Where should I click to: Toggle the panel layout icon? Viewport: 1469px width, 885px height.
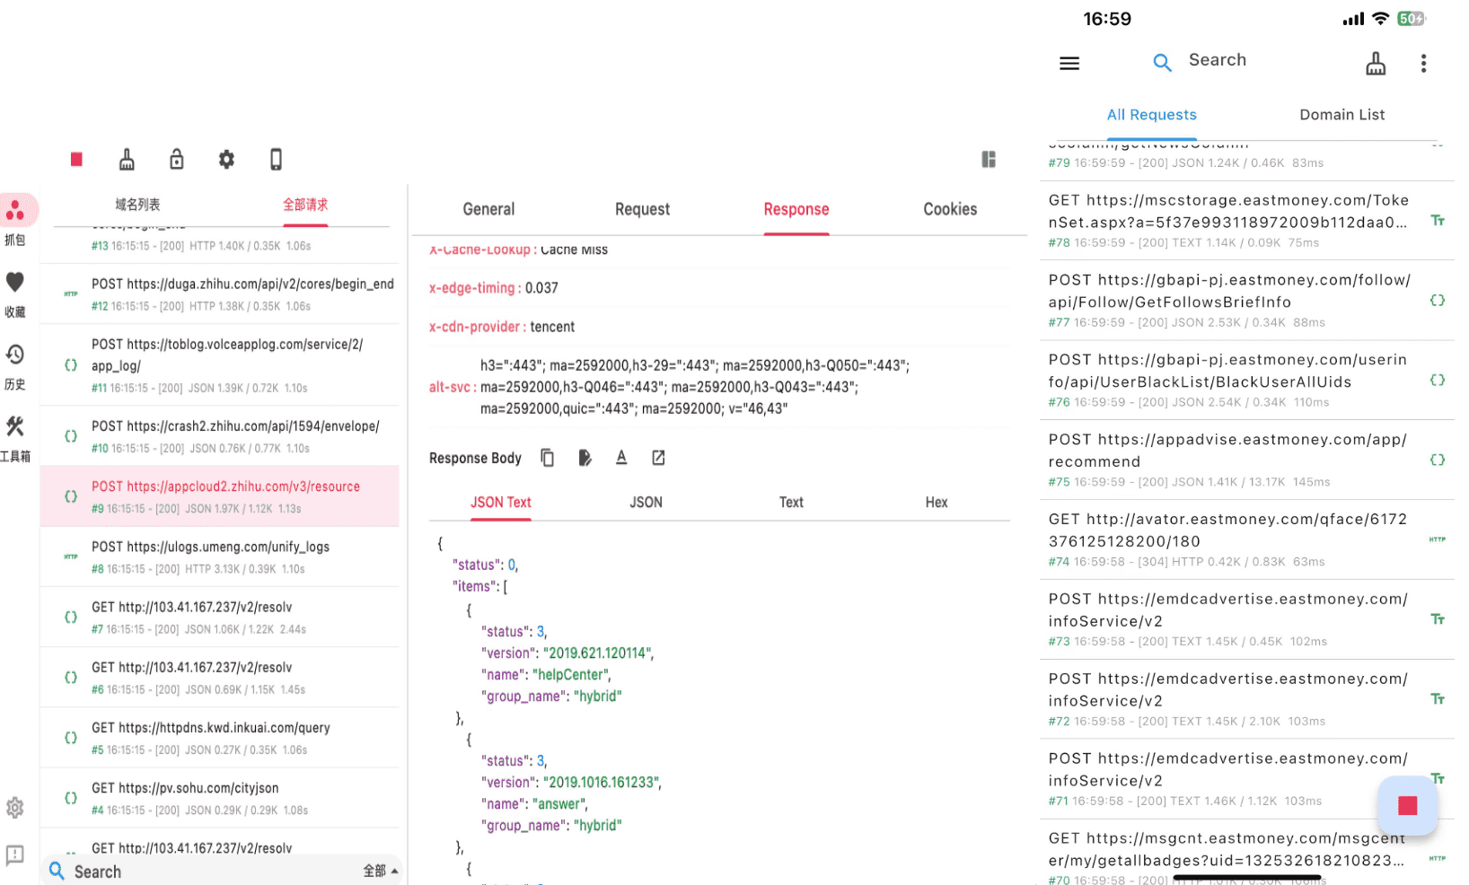(989, 160)
